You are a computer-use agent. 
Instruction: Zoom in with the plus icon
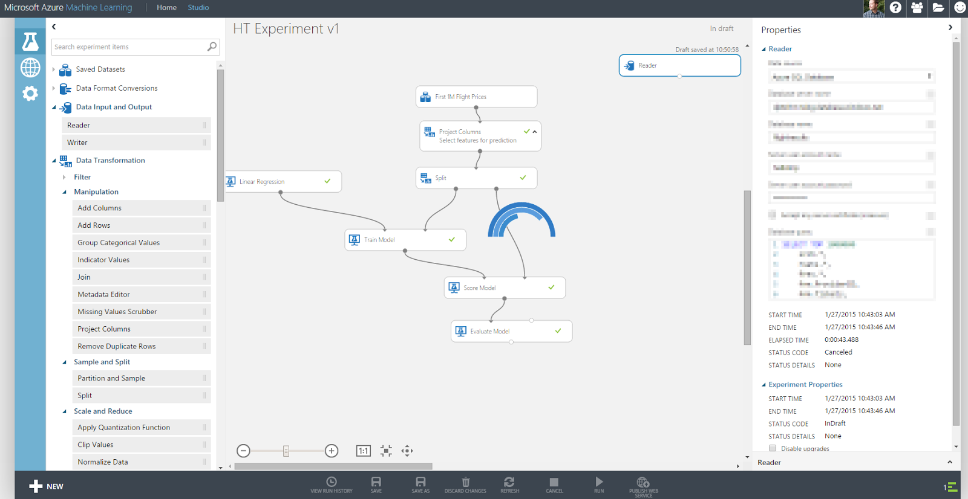[332, 451]
